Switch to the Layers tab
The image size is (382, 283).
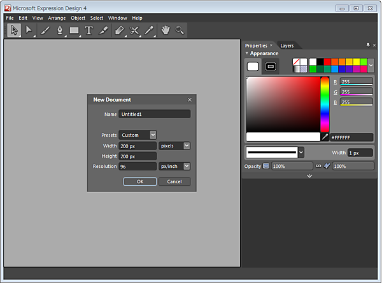[x=287, y=46]
